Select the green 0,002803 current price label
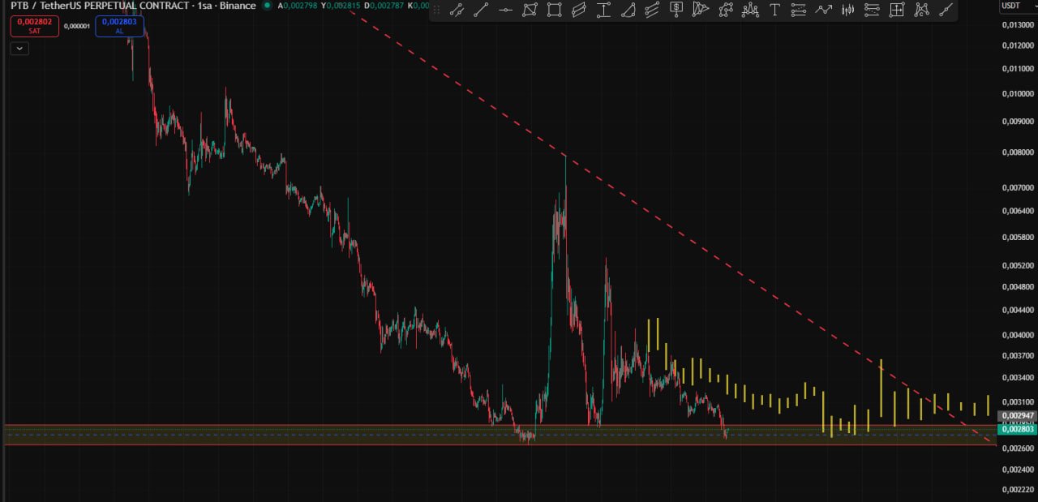The width and height of the screenshot is (1038, 502). [x=1018, y=430]
